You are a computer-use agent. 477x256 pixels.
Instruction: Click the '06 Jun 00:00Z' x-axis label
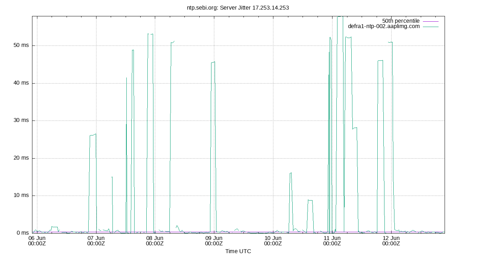tap(37, 241)
